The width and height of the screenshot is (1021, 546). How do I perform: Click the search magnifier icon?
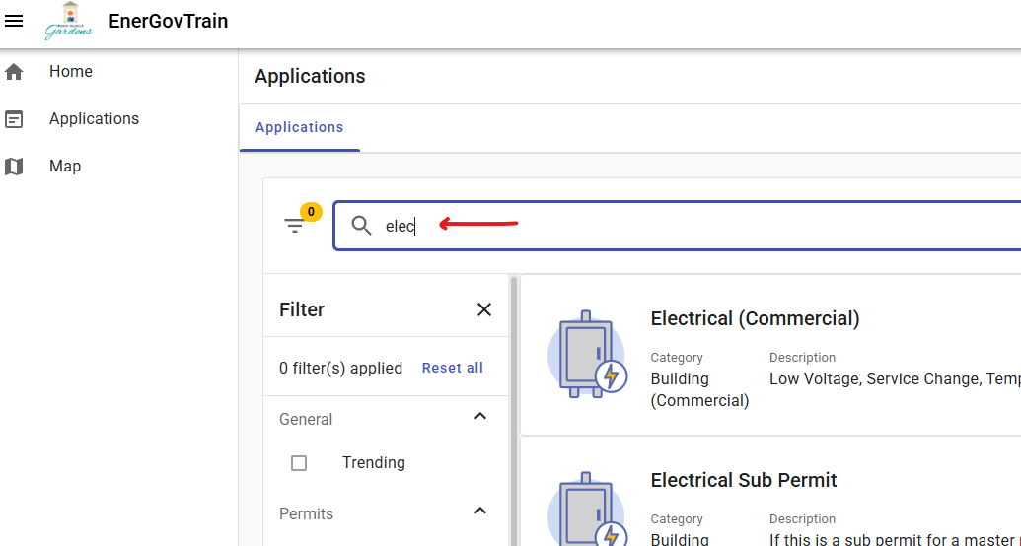click(x=362, y=226)
